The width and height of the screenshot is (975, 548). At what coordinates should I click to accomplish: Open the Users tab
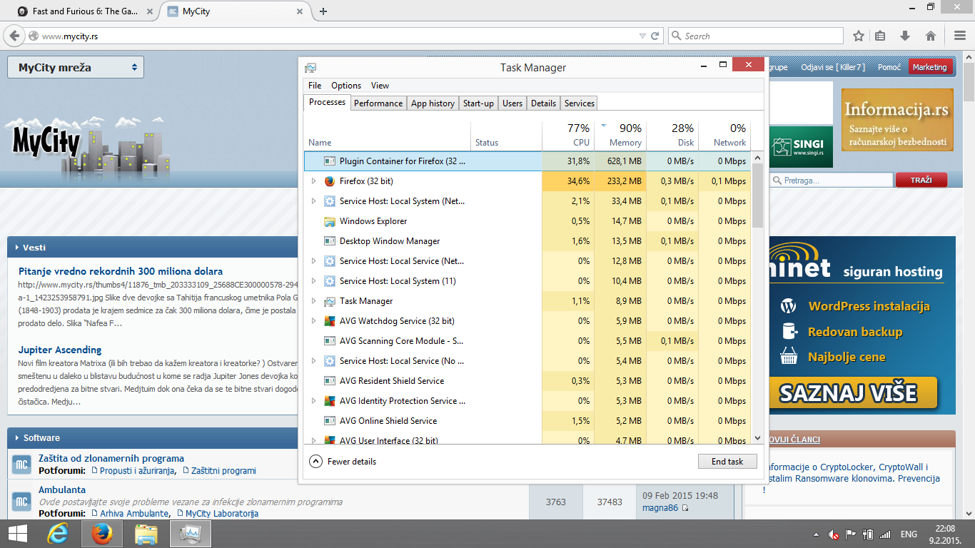[512, 103]
